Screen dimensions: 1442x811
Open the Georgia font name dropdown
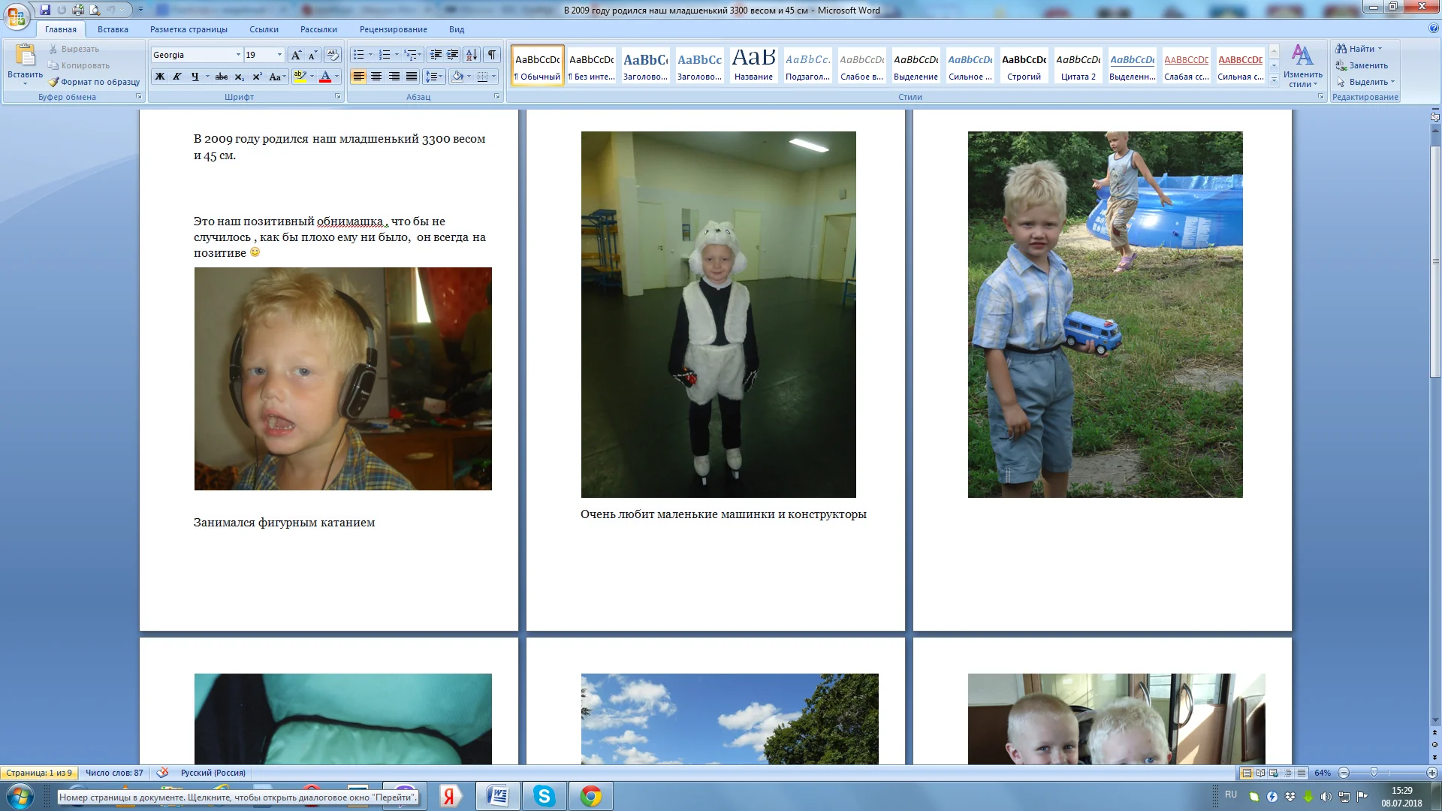[x=238, y=55]
